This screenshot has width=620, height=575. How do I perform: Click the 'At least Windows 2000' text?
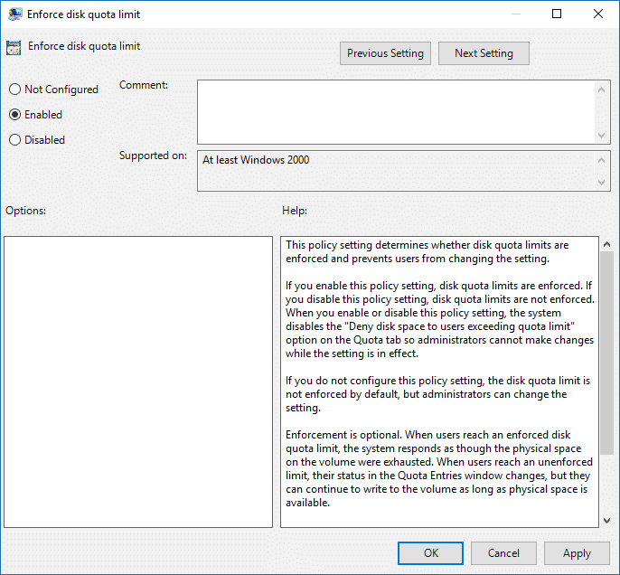pyautogui.click(x=256, y=160)
